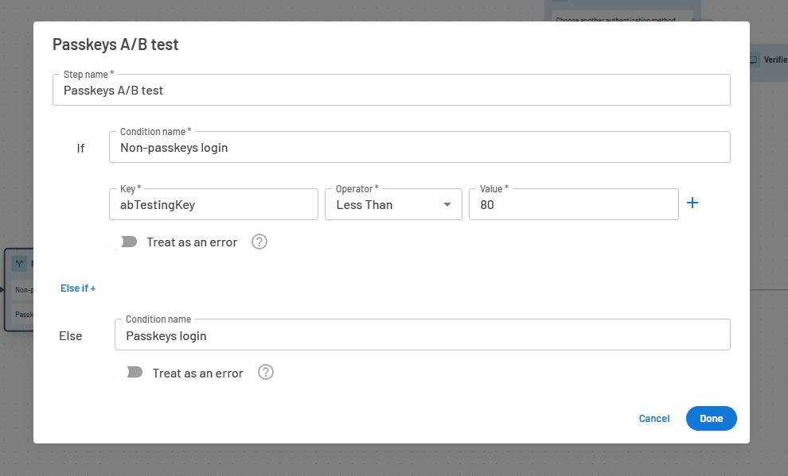Select the branch node icon on the canvas
Viewport: 788px width, 476px height.
[x=21, y=262]
